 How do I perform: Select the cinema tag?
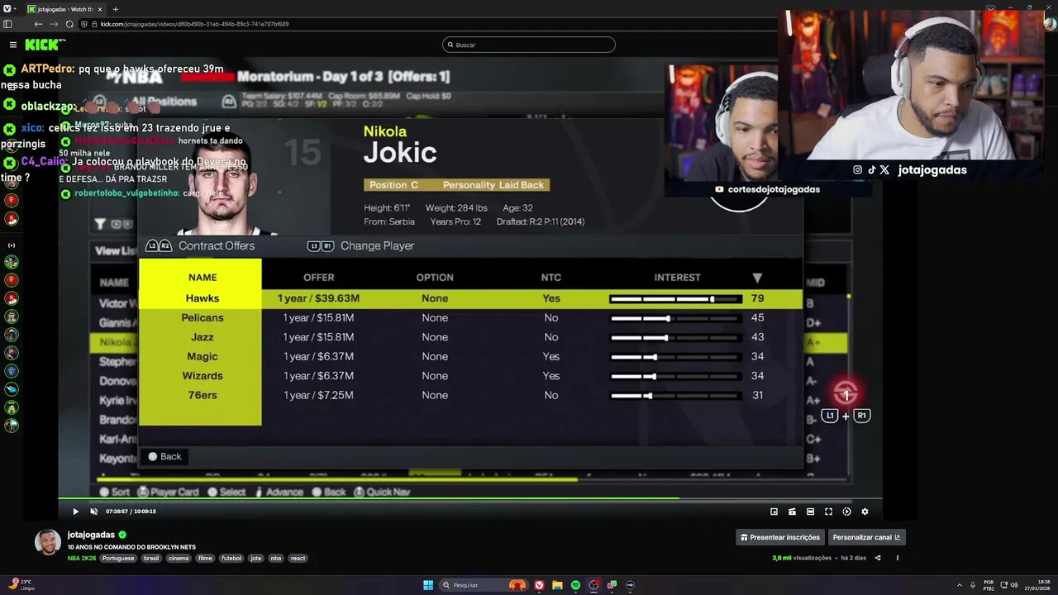(x=178, y=558)
